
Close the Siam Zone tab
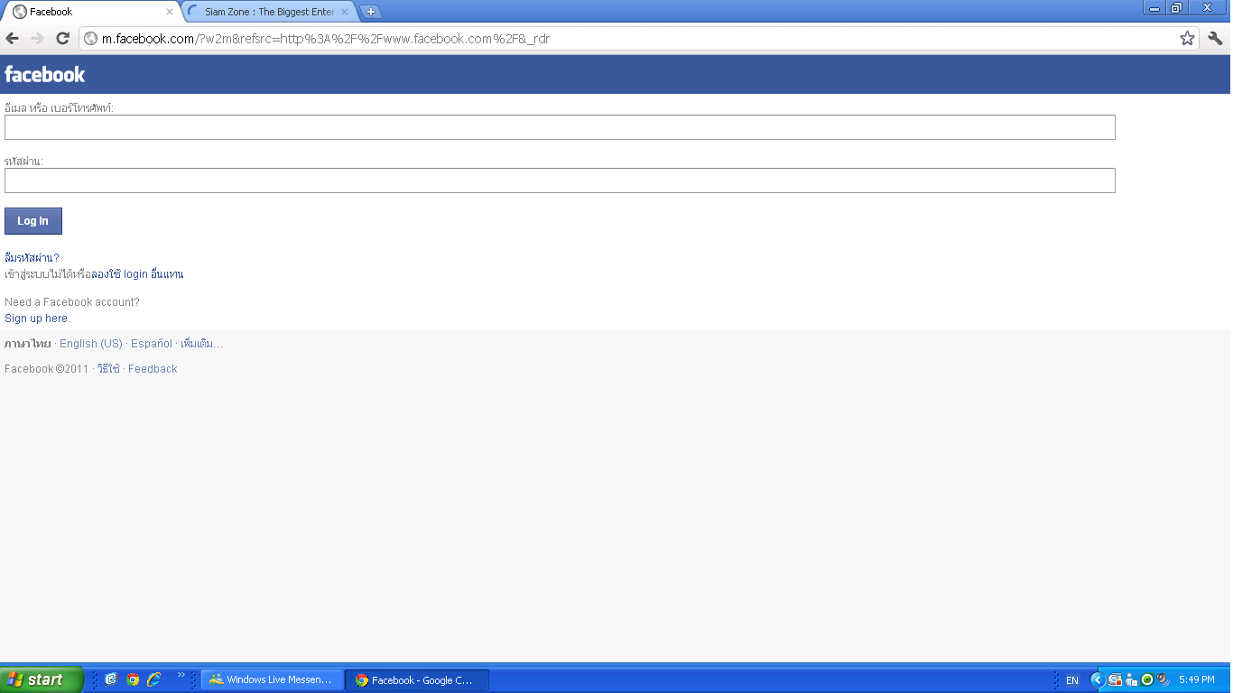click(x=345, y=12)
